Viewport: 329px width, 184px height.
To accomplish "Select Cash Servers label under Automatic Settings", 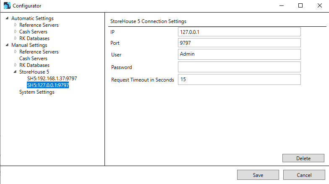I will pyautogui.click(x=33, y=32).
